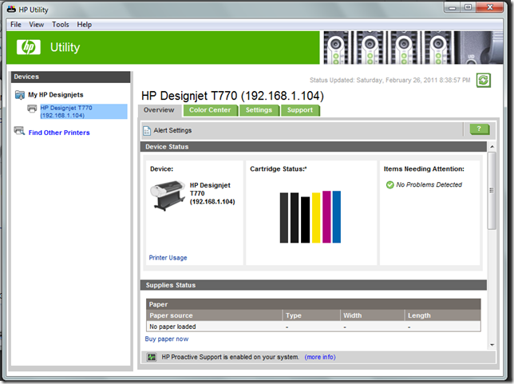Click the Designjet T770 printer image
The image size is (514, 384).
[x=168, y=196]
